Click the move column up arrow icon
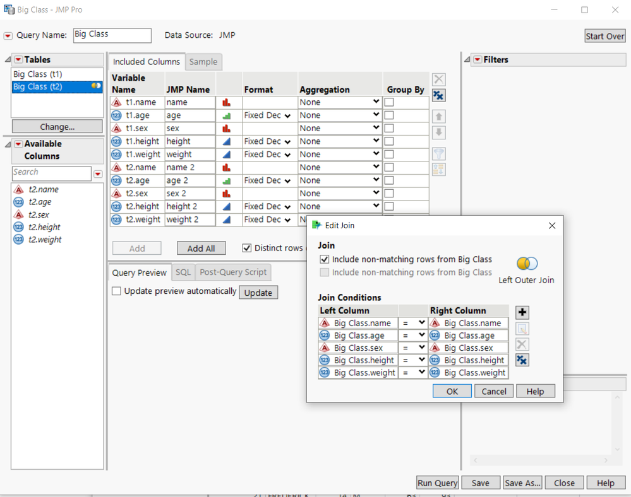Viewport: 631px width, 497px height. (438, 117)
